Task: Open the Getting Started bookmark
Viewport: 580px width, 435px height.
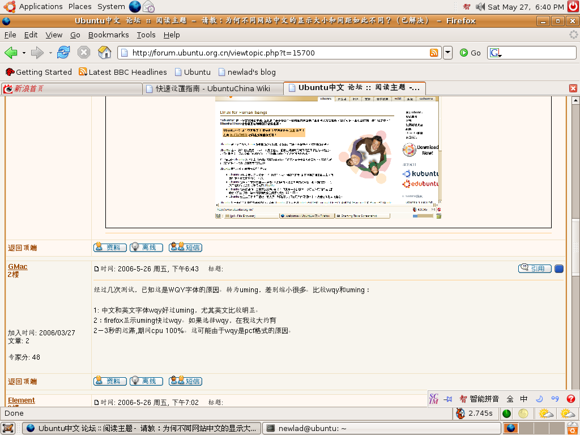Action: [39, 72]
